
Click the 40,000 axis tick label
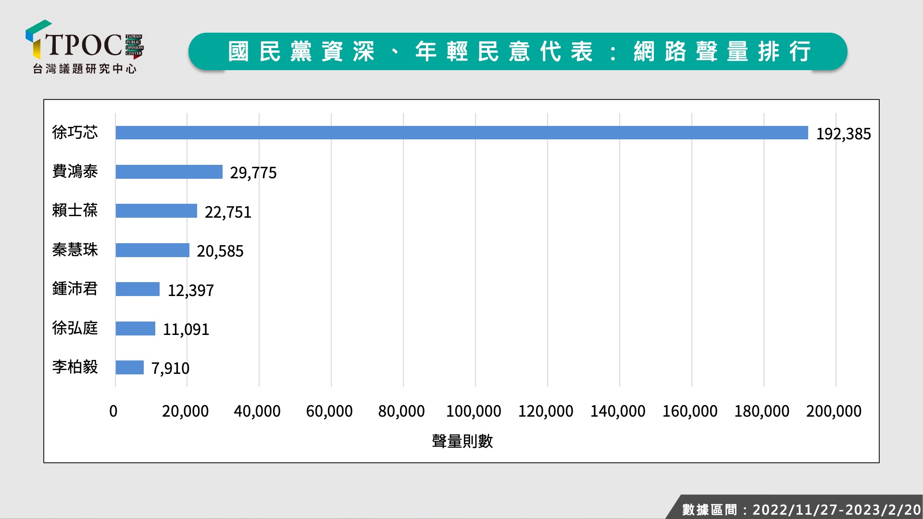[257, 411]
